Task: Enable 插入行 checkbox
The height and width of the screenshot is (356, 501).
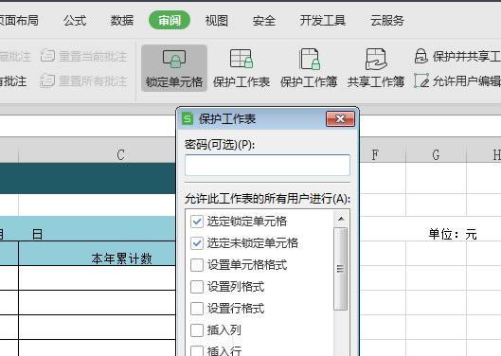Action: [197, 351]
